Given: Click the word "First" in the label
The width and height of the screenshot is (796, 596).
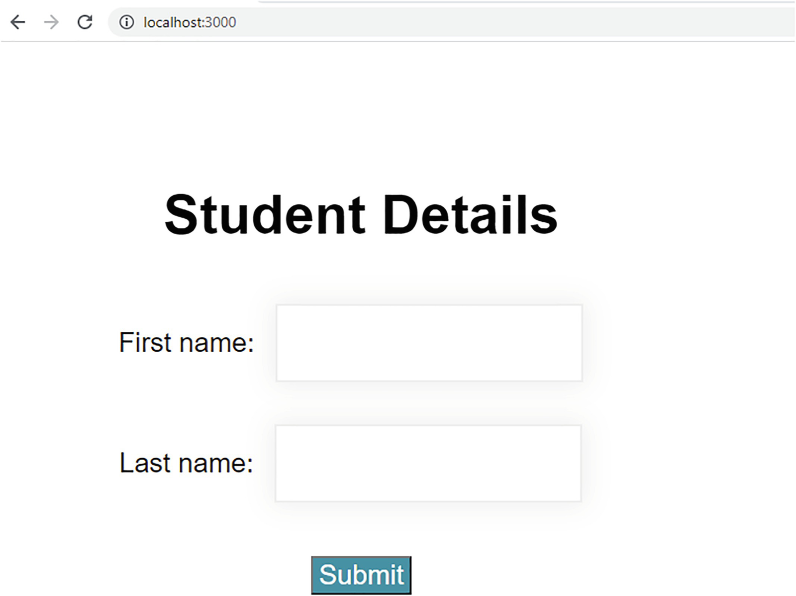Looking at the screenshot, I should [146, 343].
